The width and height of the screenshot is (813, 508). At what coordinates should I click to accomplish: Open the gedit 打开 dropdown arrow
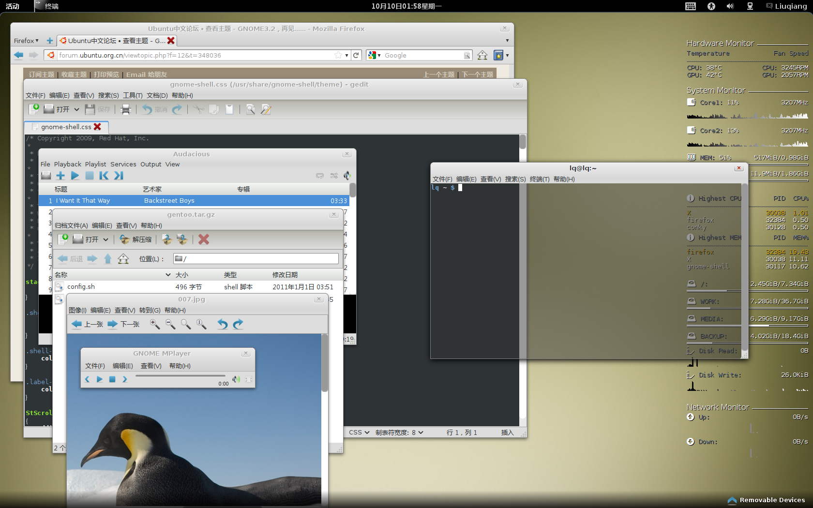[x=76, y=109]
